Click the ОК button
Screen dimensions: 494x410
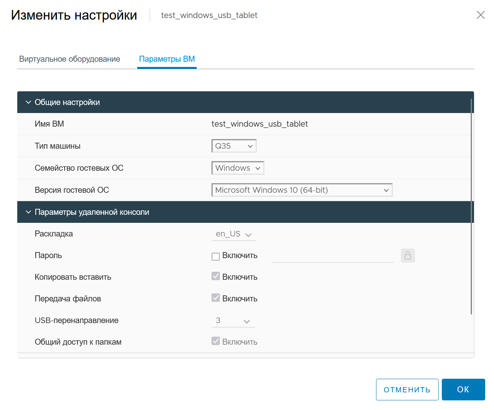464,390
